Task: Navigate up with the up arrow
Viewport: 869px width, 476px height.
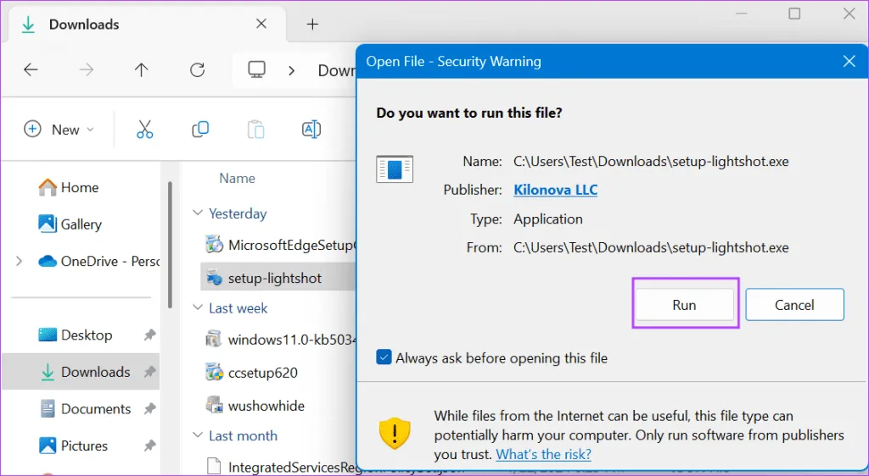Action: tap(142, 70)
